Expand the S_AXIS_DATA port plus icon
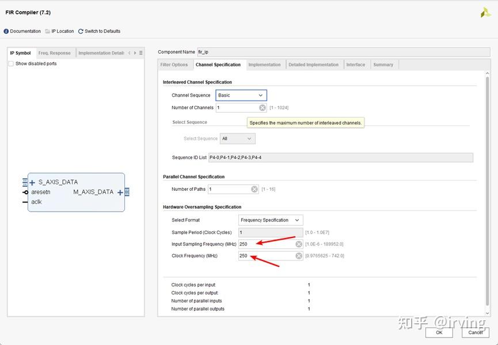Screen dimensions: 498x345 point(32,183)
